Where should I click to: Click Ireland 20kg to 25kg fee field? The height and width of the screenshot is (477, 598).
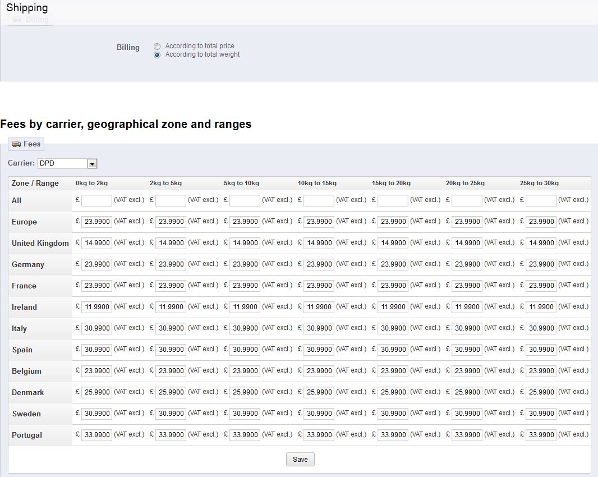pos(467,307)
